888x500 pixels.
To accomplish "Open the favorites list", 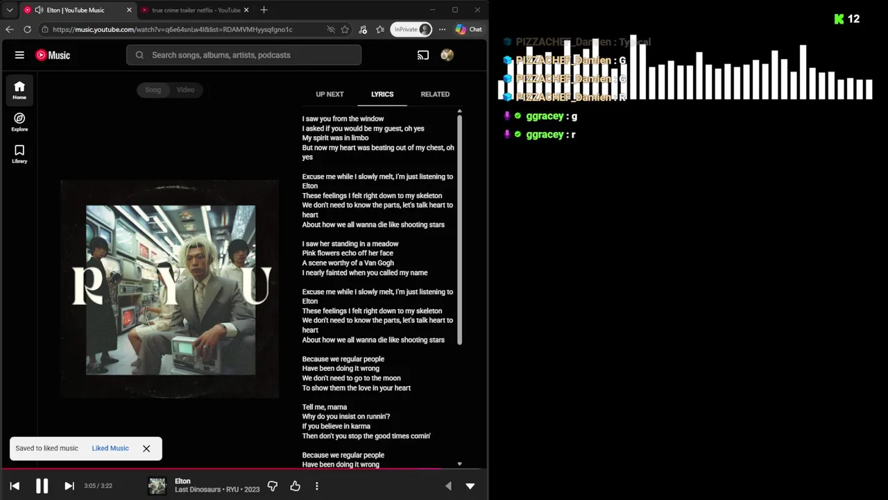I will (380, 29).
